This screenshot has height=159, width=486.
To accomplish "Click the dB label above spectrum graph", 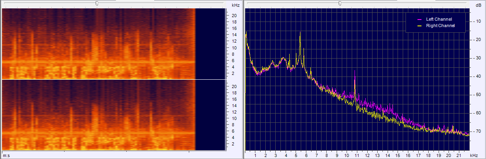I will [478, 5].
